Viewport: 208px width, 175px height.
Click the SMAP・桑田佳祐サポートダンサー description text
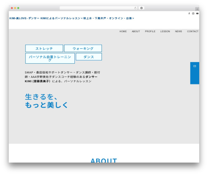click(62, 77)
